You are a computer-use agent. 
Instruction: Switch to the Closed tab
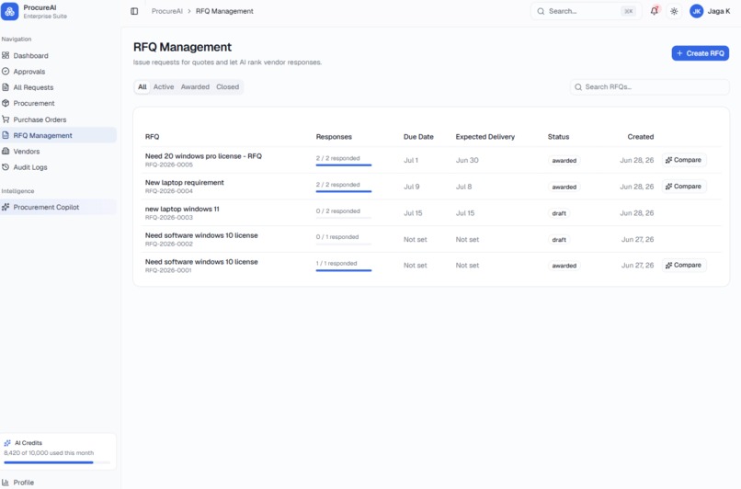(228, 87)
